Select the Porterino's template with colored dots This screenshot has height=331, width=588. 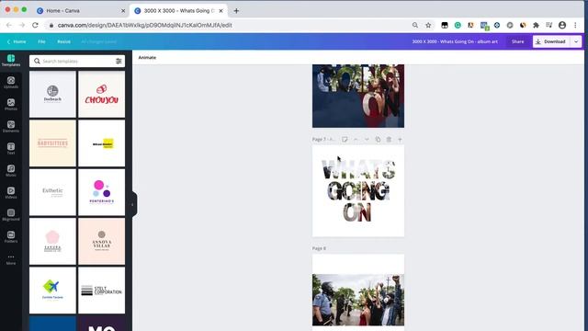[102, 192]
